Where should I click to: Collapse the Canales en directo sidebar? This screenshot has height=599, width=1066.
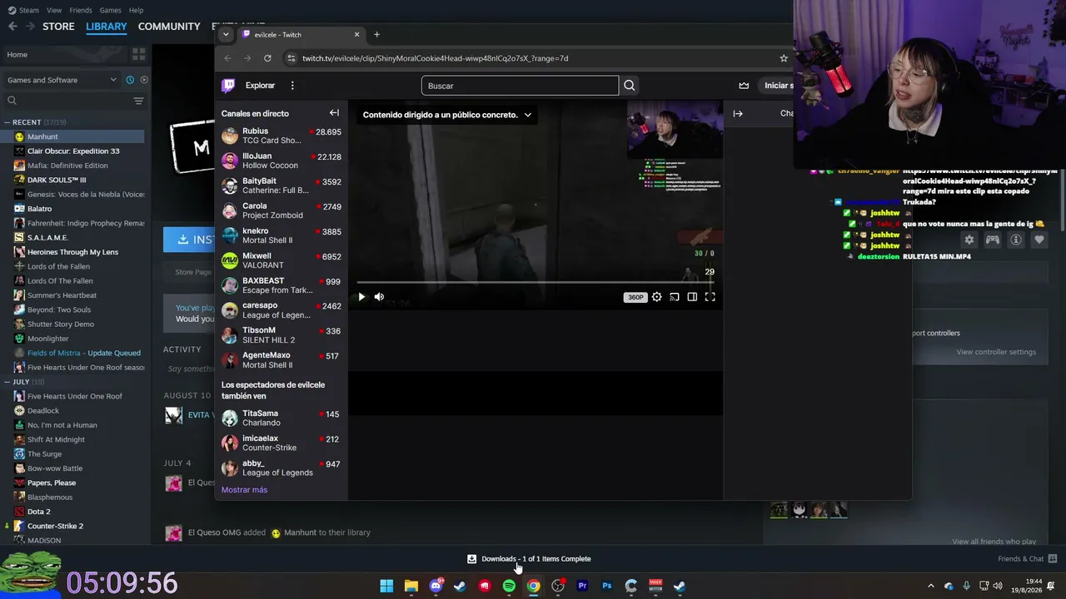pos(334,113)
